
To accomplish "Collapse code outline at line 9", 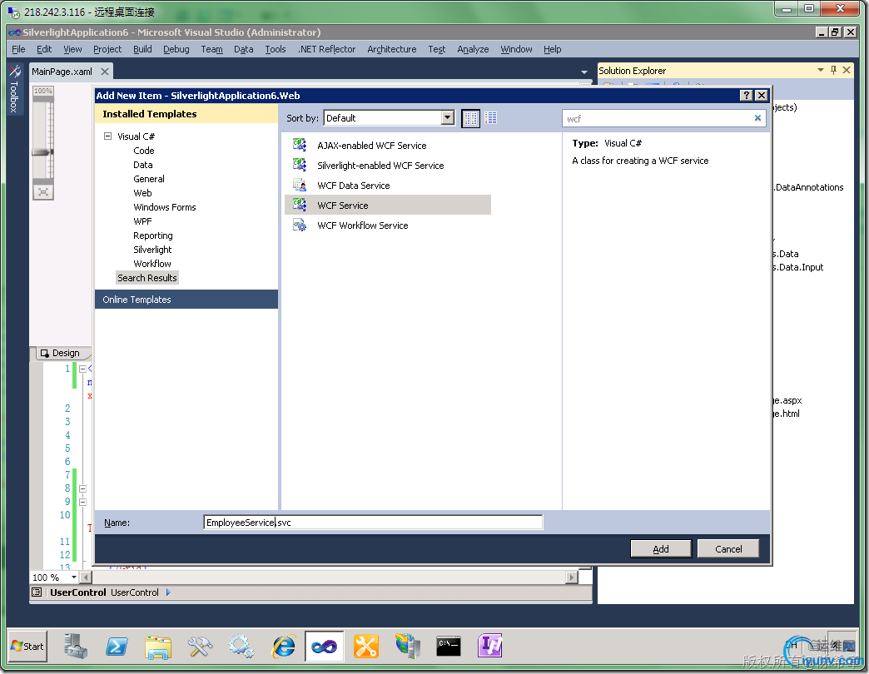I will pos(82,502).
